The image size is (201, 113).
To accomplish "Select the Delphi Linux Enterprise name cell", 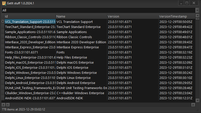I will point(81,78).
